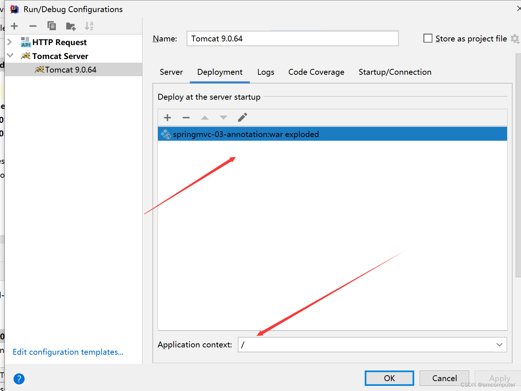Edit the selected artifact with pencil icon
This screenshot has width=521, height=391.
click(243, 117)
